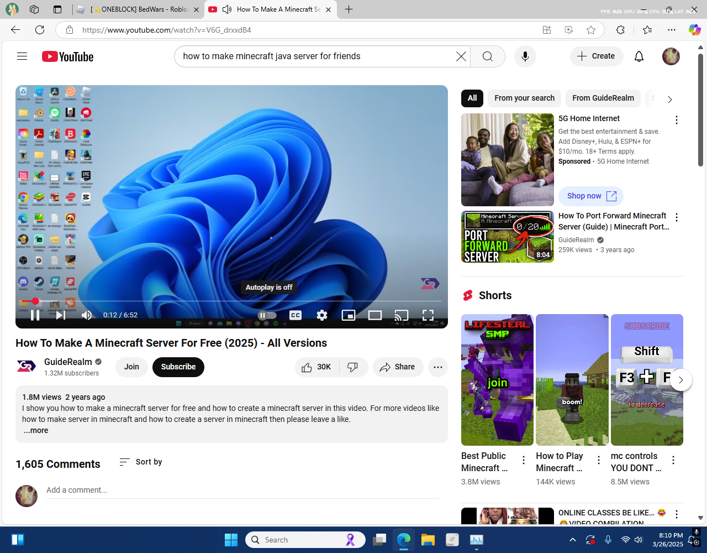707x553 pixels.
Task: Open ONLINE CLASSES BE LIKE video options
Action: coord(677,514)
